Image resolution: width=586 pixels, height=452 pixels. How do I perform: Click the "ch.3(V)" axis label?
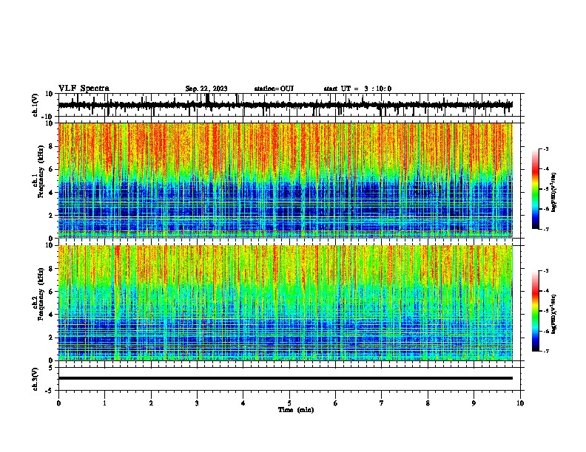click(x=36, y=379)
